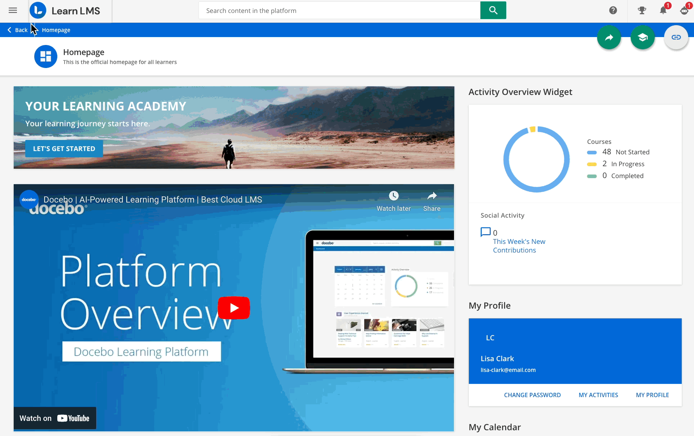Focus the platform search content field
694x436 pixels.
pos(339,10)
